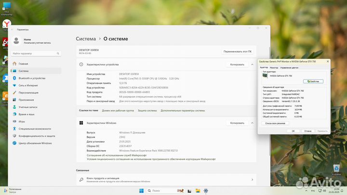The height and width of the screenshot is (195, 347).
Task: Open Защита системы link
Action: tap(147, 111)
